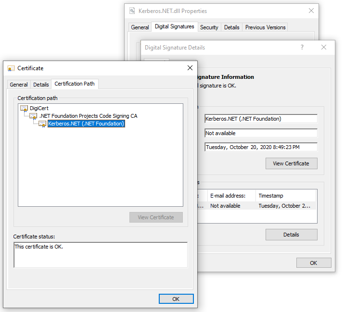
Task: Open the Details tab in Certificate dialog
Action: (41, 85)
